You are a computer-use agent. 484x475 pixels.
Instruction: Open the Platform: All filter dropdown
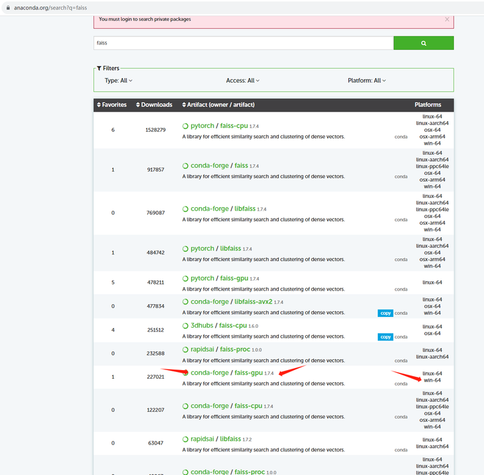click(367, 81)
